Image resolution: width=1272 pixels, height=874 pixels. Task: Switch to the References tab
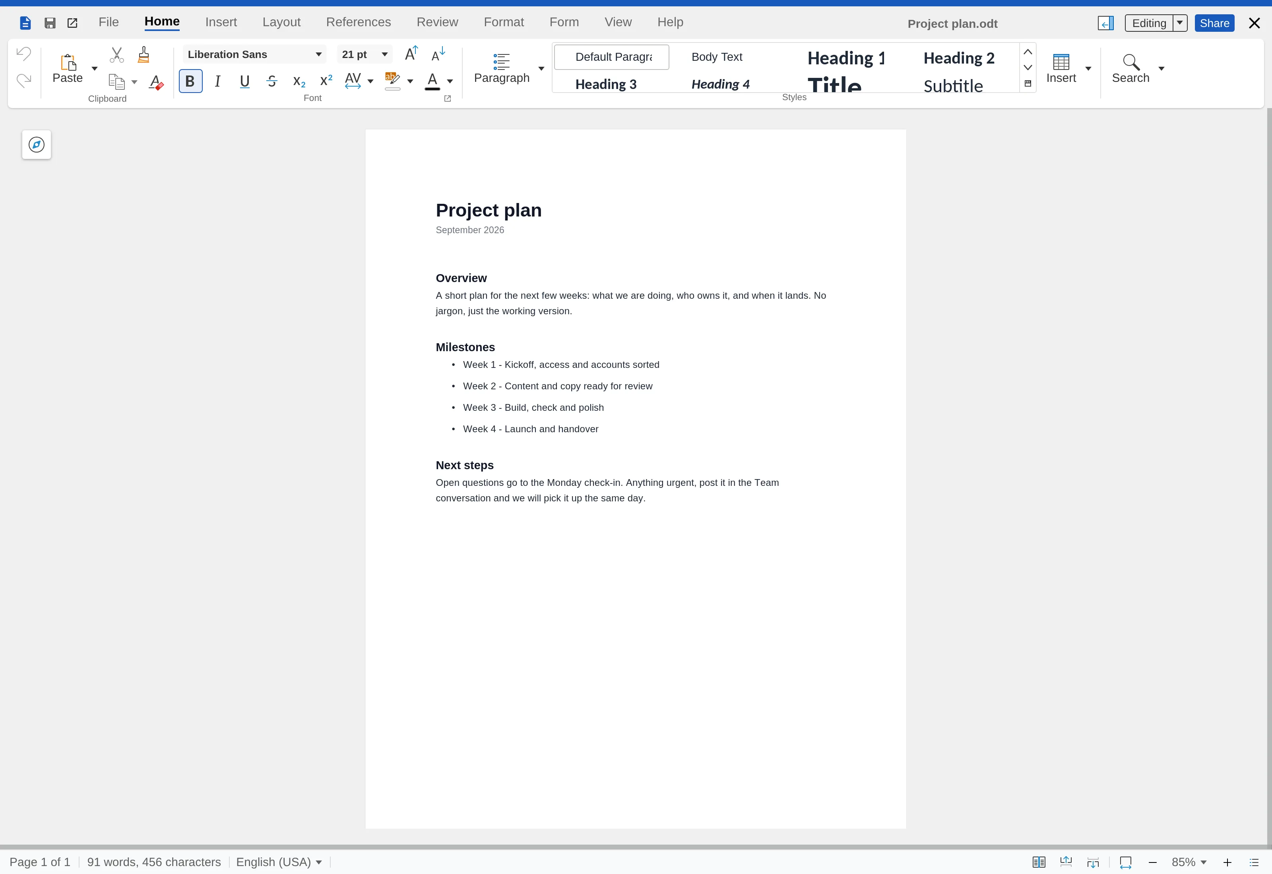pyautogui.click(x=358, y=23)
